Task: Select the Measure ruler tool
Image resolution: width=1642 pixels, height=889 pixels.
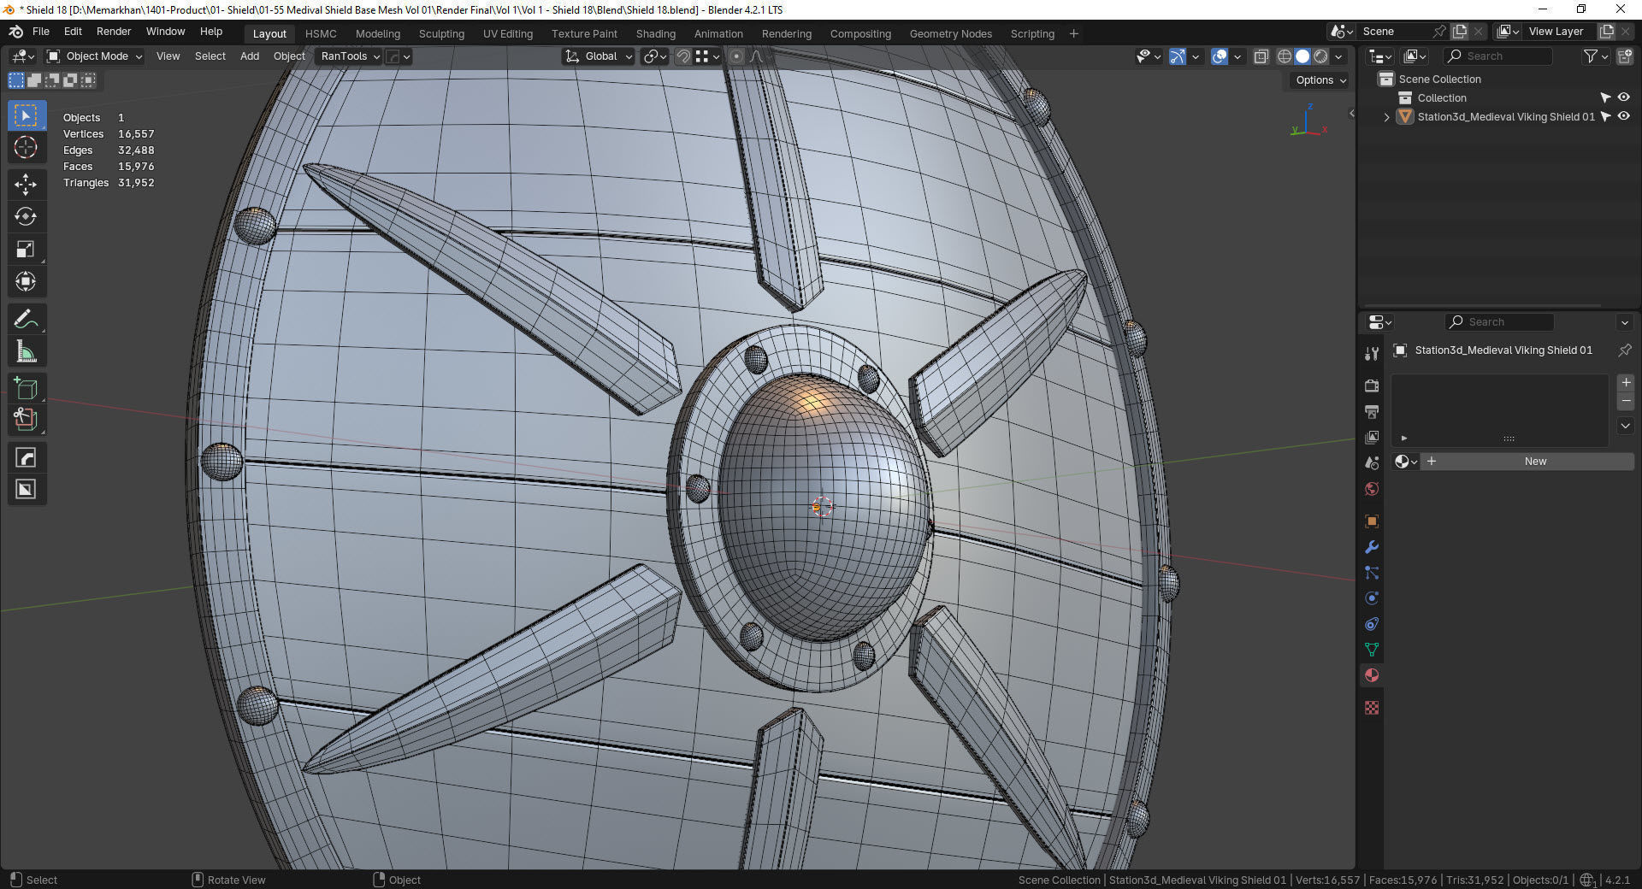Action: (26, 351)
